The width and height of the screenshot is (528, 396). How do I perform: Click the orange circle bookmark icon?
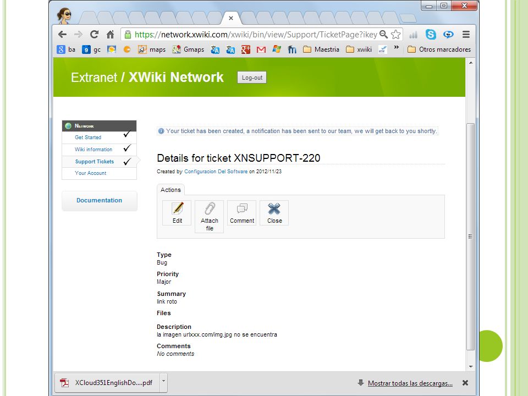(127, 50)
